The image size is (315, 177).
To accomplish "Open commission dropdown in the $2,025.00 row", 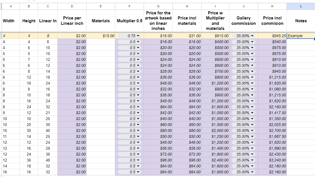I will coord(243,125).
